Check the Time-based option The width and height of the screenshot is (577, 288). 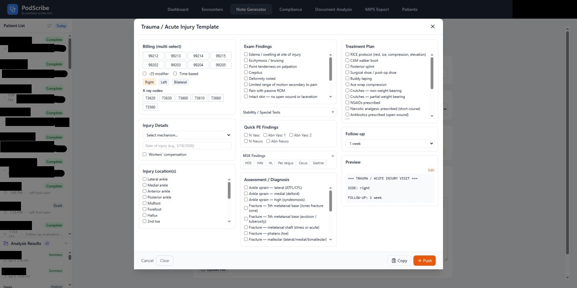coord(175,74)
